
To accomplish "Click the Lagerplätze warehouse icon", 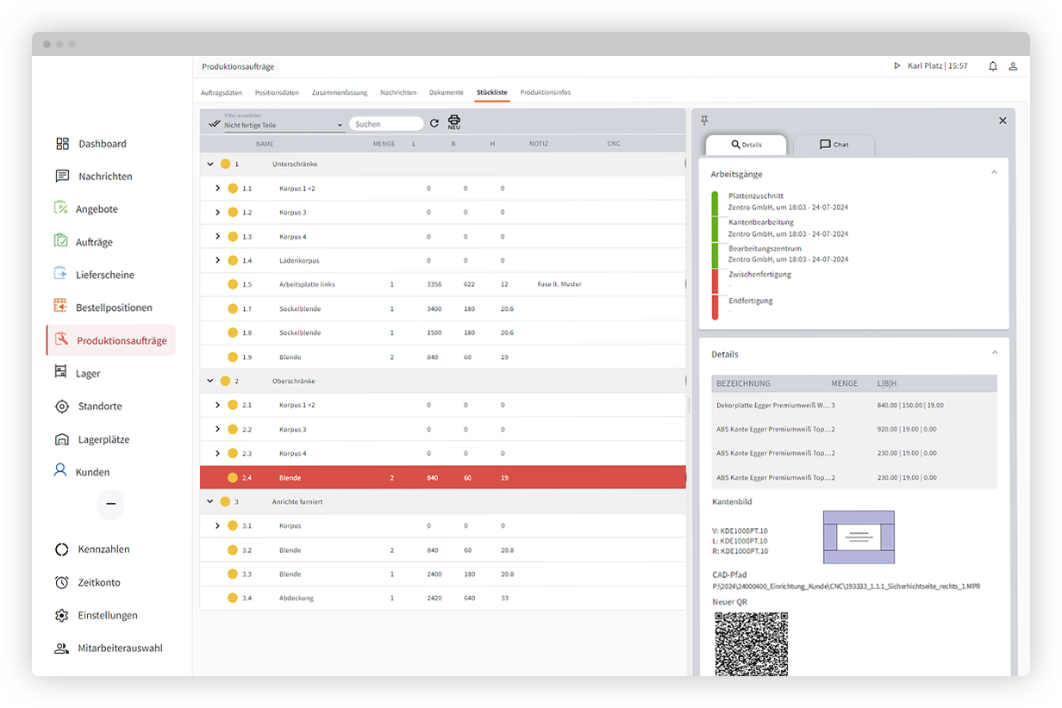I will click(62, 439).
